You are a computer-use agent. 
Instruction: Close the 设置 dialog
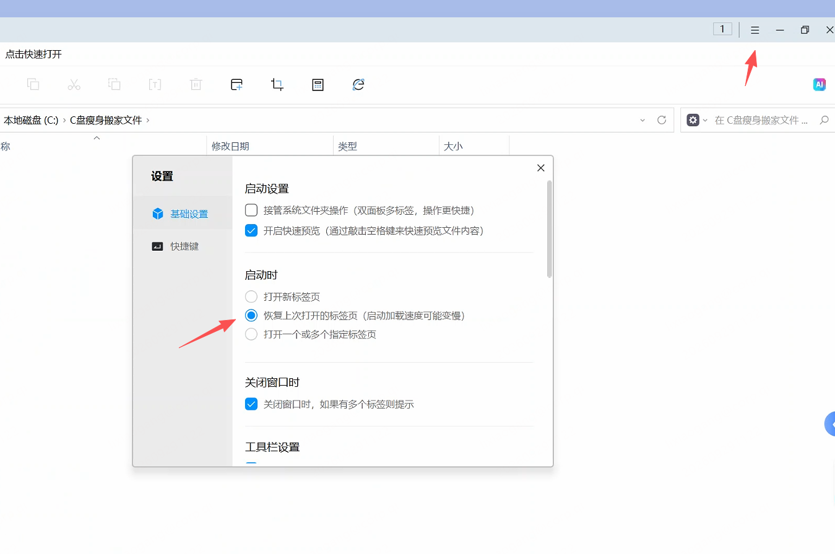point(541,168)
